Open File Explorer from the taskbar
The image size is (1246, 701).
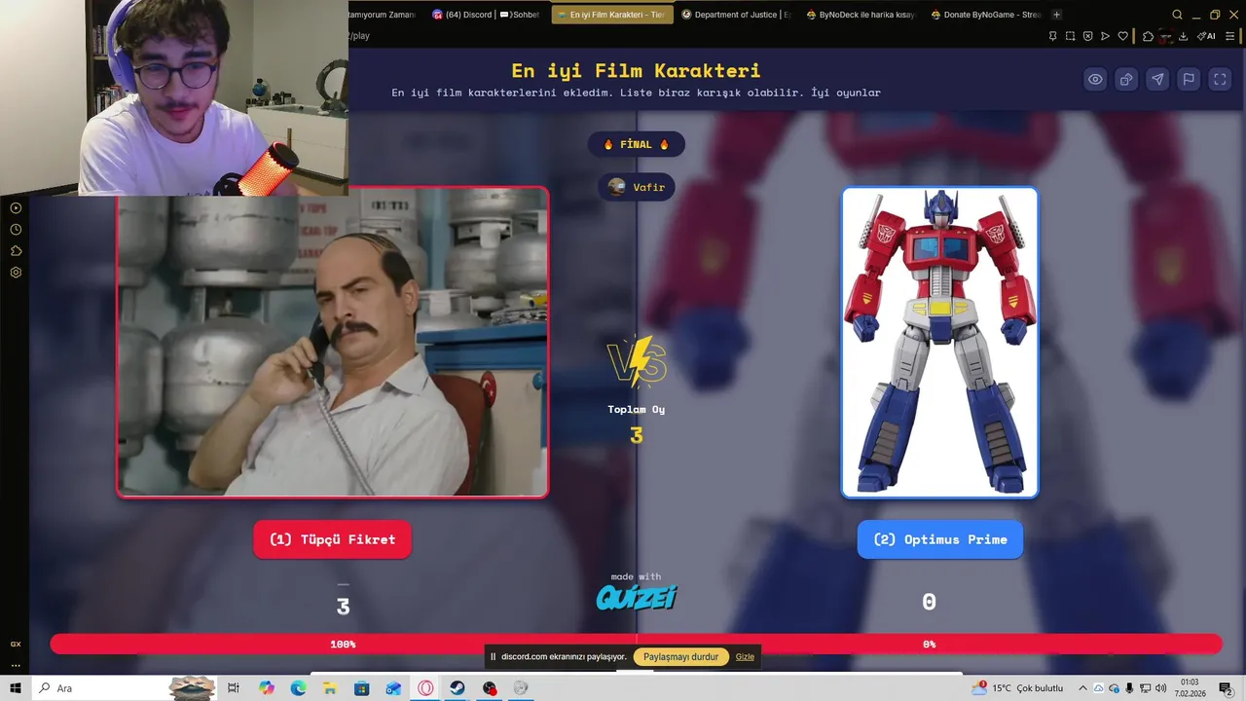point(330,688)
